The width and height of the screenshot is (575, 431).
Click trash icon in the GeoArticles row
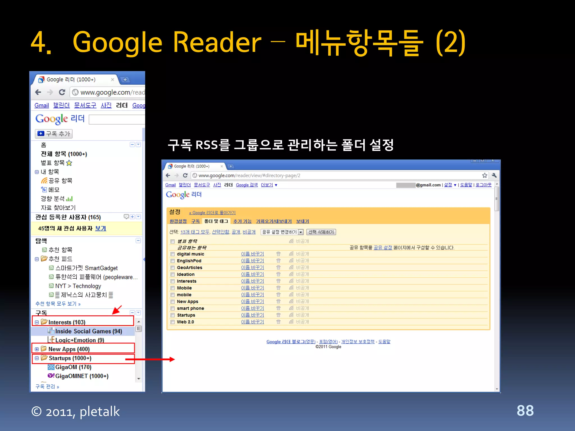278,267
